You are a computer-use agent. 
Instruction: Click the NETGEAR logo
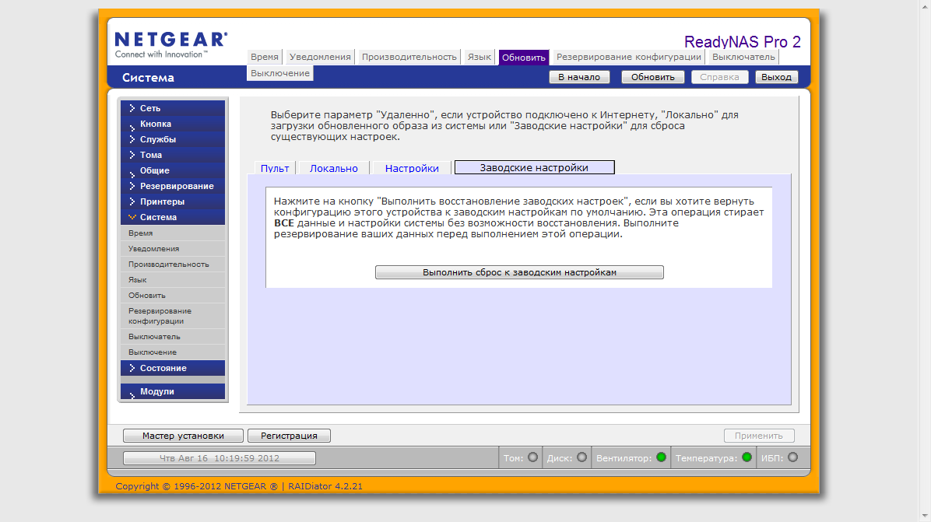(x=171, y=44)
